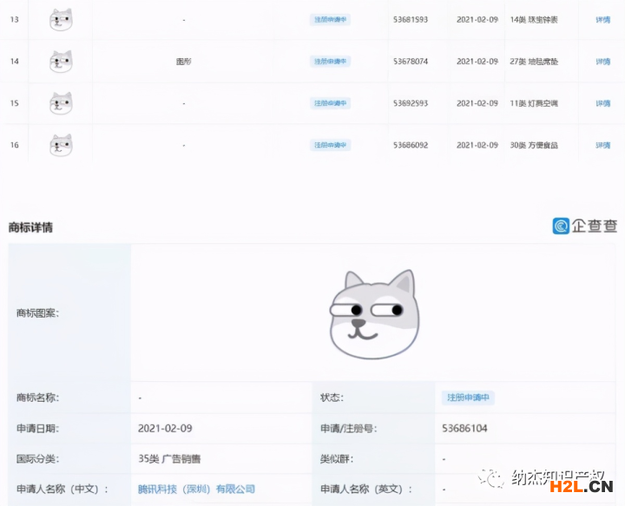Open 详情 link for the 地毯席垫 row
The width and height of the screenshot is (625, 506).
click(602, 62)
